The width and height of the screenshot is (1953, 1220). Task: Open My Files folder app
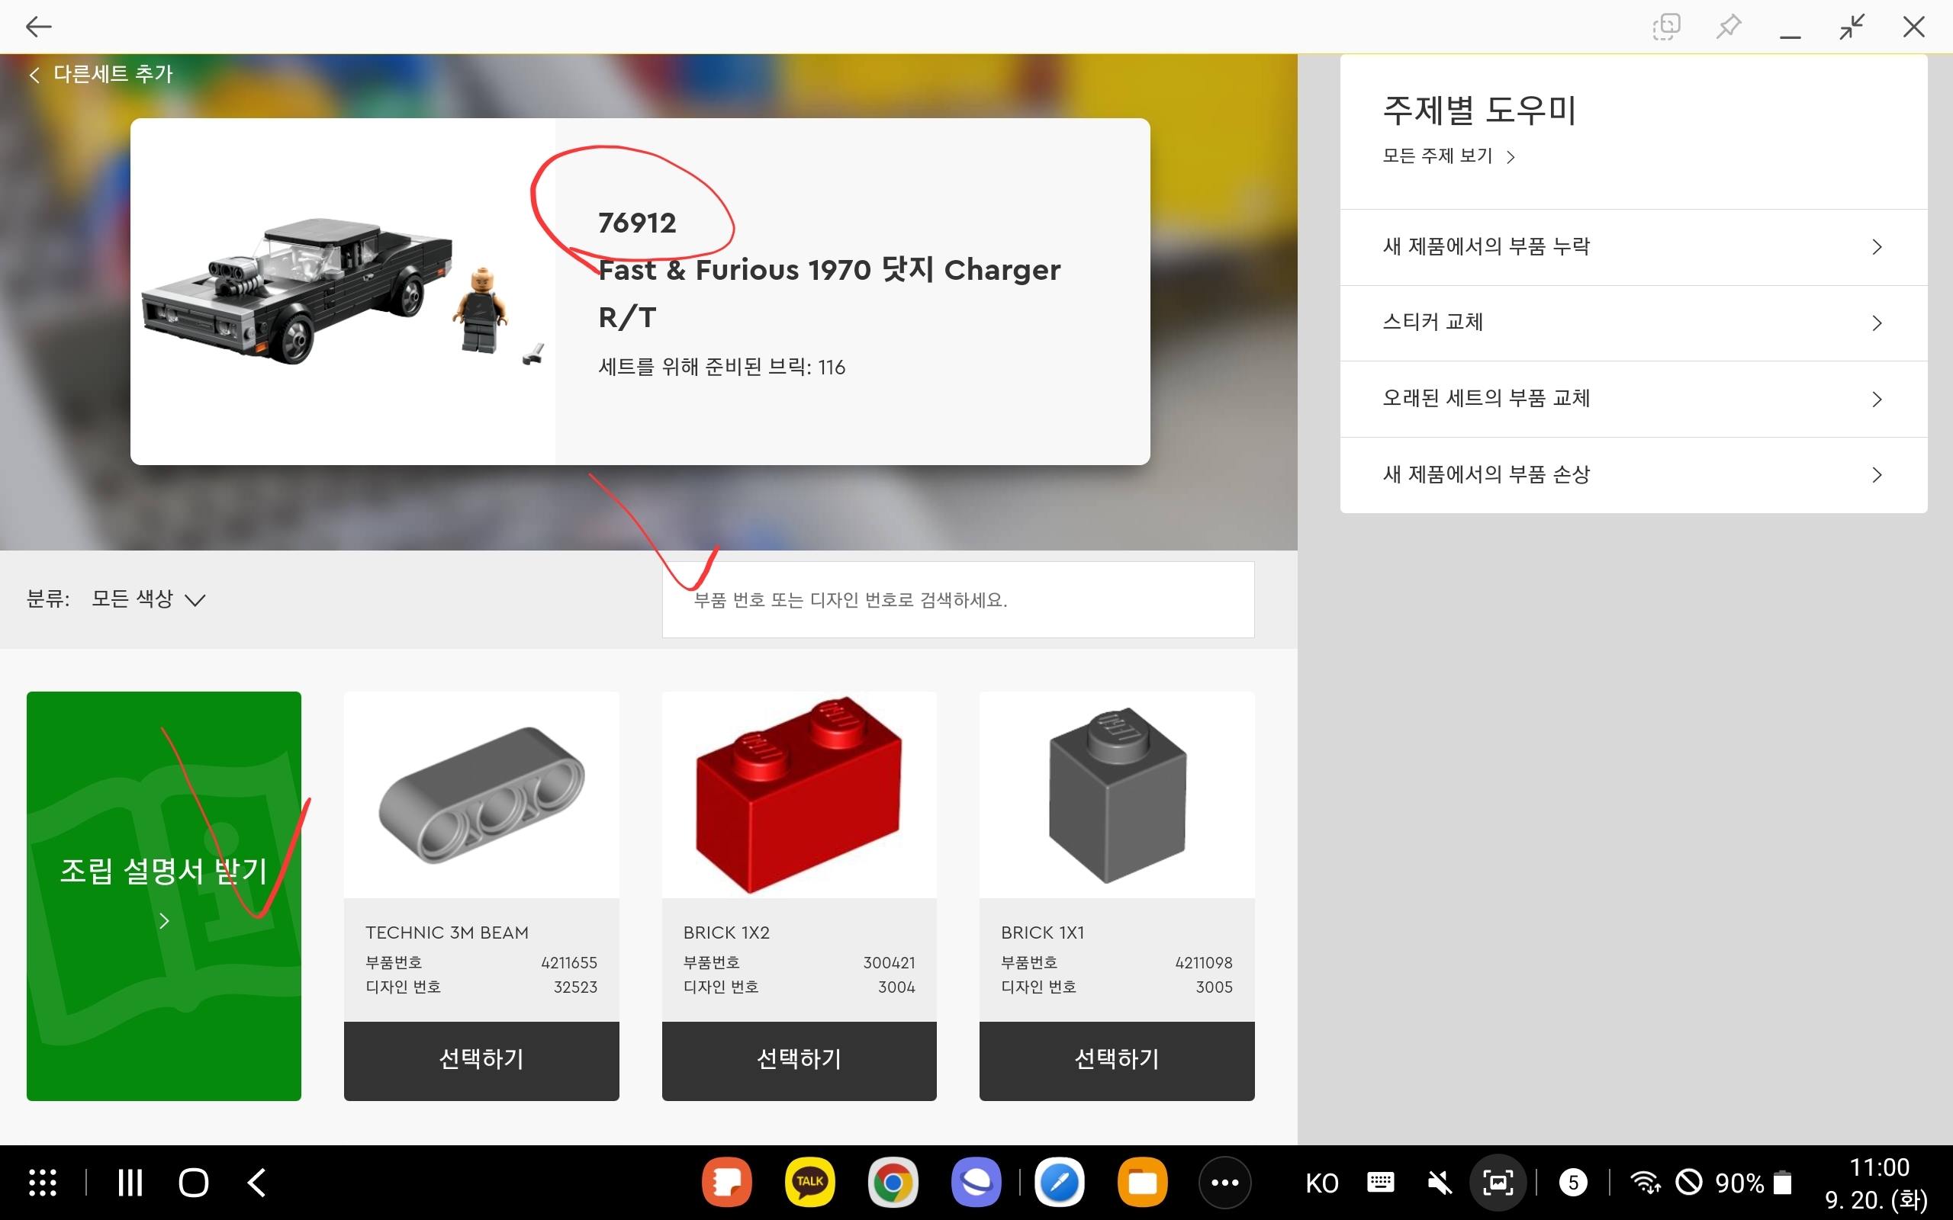(x=1142, y=1183)
